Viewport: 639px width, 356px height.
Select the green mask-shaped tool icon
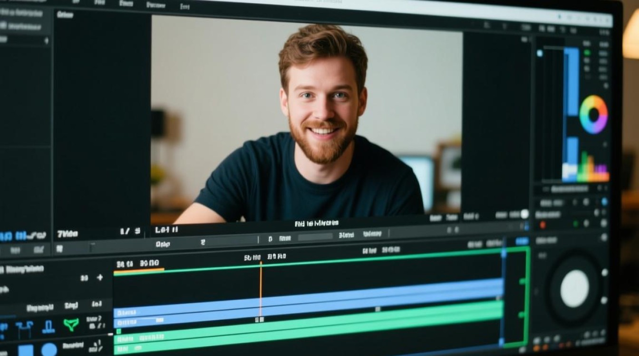pyautogui.click(x=71, y=325)
